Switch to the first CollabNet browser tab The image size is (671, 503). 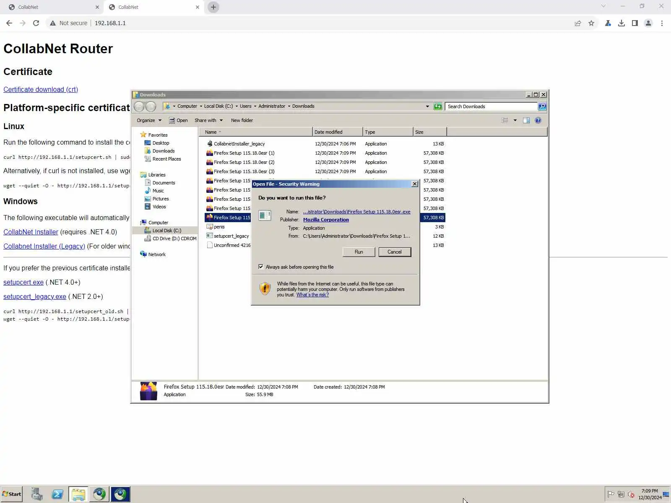pos(53,7)
